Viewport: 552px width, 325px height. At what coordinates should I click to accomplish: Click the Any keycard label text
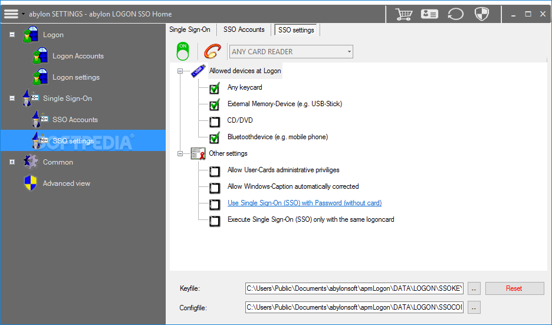(x=245, y=87)
